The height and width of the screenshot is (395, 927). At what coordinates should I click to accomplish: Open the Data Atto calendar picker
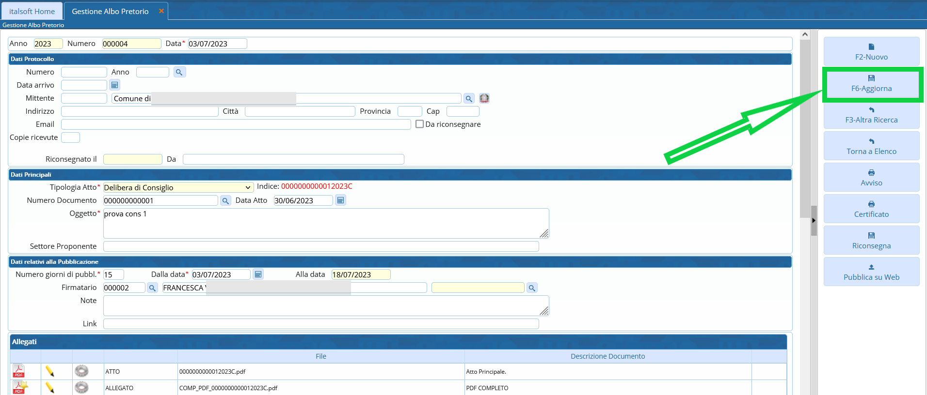point(341,200)
